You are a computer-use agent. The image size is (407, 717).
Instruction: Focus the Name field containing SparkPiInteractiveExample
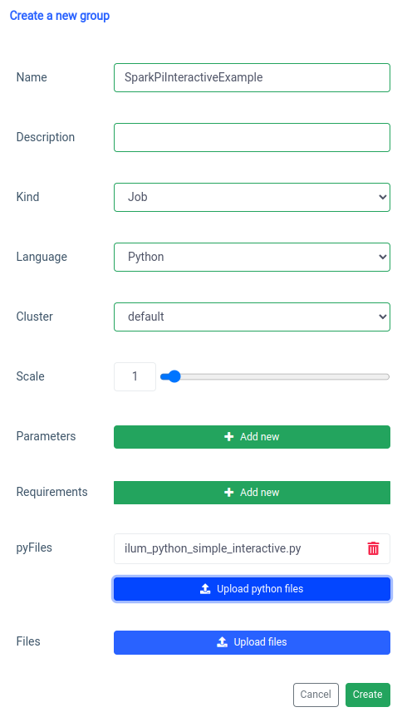252,77
